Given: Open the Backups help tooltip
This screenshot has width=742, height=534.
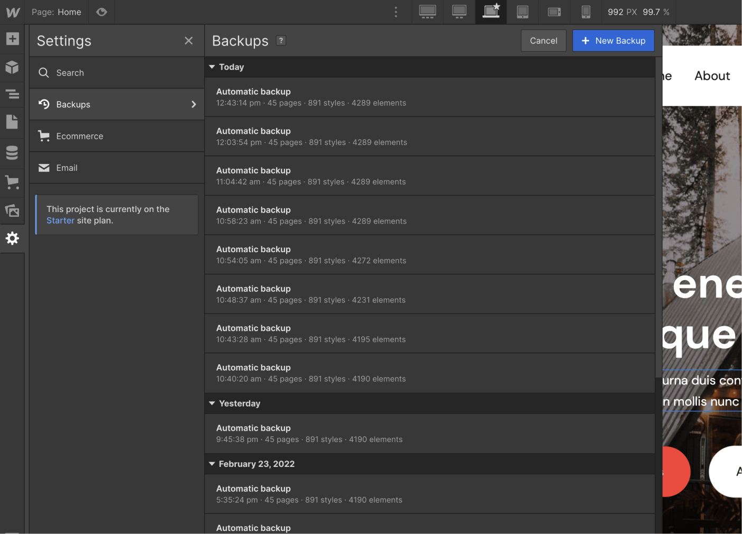Looking at the screenshot, I should point(281,40).
